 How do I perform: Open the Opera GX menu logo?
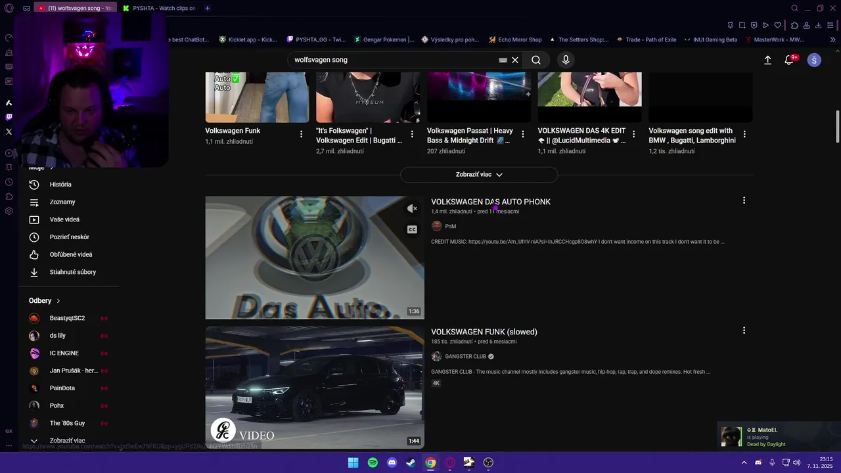pos(9,9)
